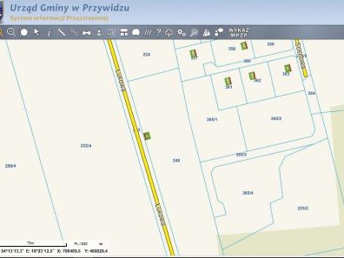Click parcel label 360
344x258 pixels.
coord(247,61)
